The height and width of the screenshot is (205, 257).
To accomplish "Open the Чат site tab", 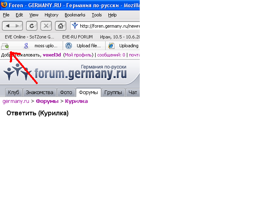I will click(x=133, y=92).
